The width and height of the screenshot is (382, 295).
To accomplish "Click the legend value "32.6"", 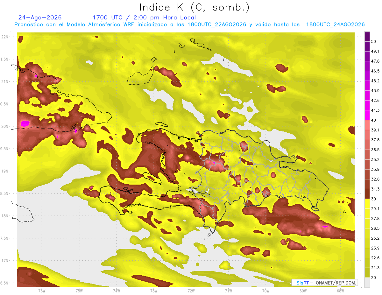I will (375, 179).
